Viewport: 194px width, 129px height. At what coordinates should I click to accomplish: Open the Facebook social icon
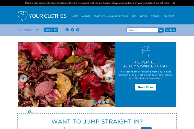tap(72, 30)
